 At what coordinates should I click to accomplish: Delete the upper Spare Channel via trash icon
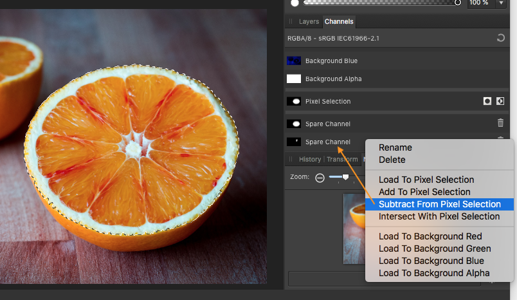tap(500, 123)
